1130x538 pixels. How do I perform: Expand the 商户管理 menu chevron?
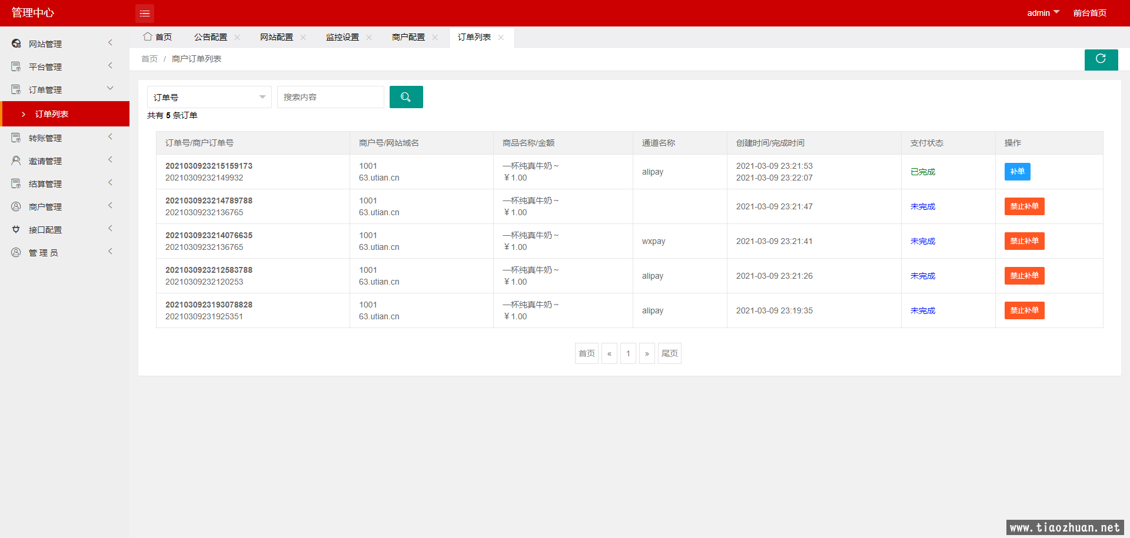pyautogui.click(x=110, y=205)
